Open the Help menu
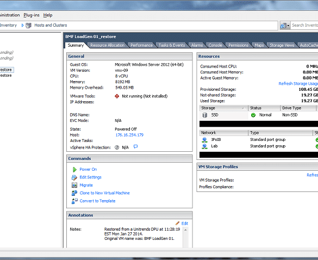Screen dimensions: 318x260 coord(48,15)
